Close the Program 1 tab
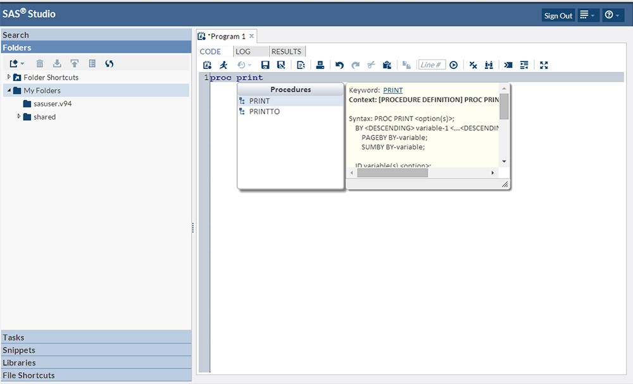633x384 pixels. pyautogui.click(x=251, y=36)
